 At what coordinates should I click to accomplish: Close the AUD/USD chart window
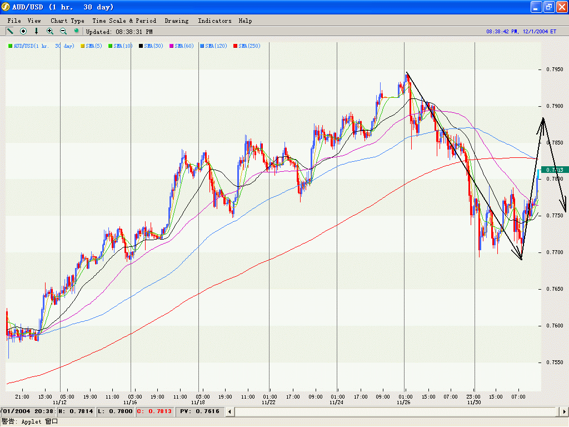coord(562,7)
